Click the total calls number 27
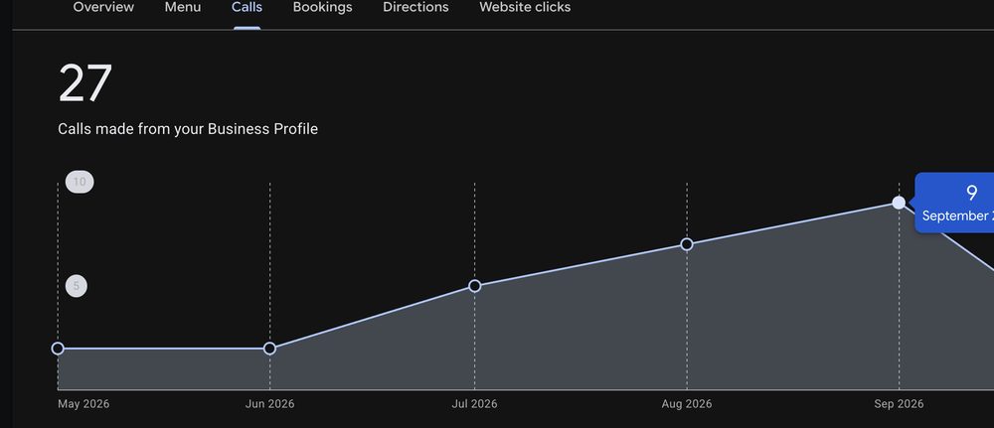 tap(84, 83)
